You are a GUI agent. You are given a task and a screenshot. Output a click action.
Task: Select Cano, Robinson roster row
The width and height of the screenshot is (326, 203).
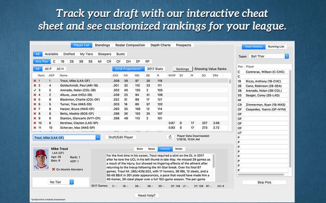[x=263, y=86]
